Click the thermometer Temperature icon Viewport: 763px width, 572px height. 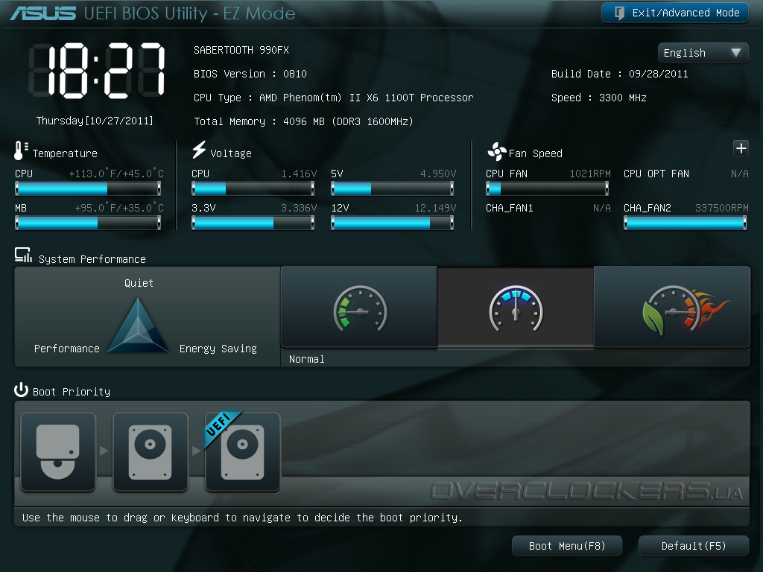20,150
